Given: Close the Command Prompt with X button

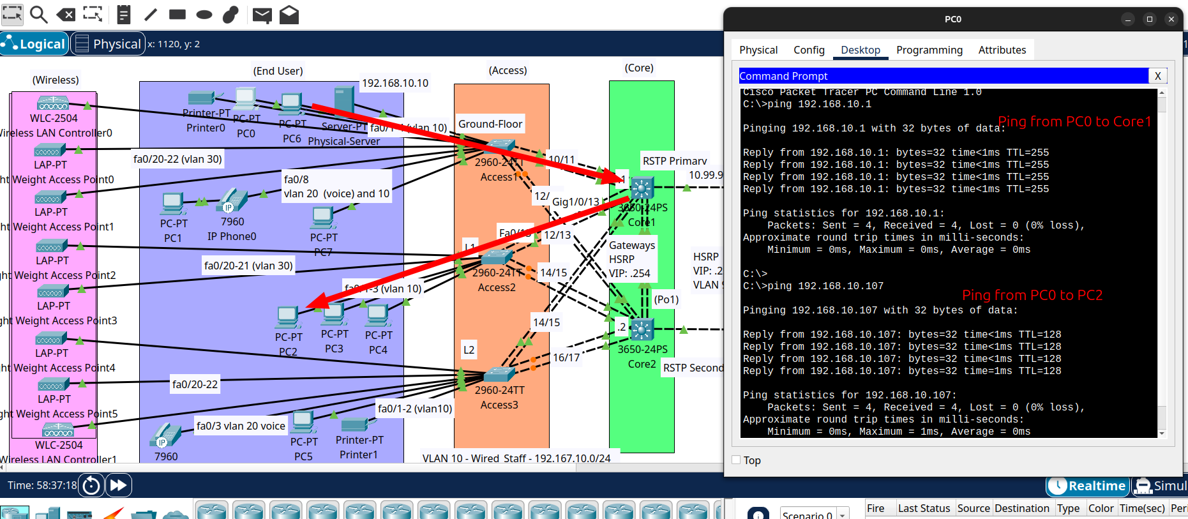Looking at the screenshot, I should click(x=1158, y=76).
